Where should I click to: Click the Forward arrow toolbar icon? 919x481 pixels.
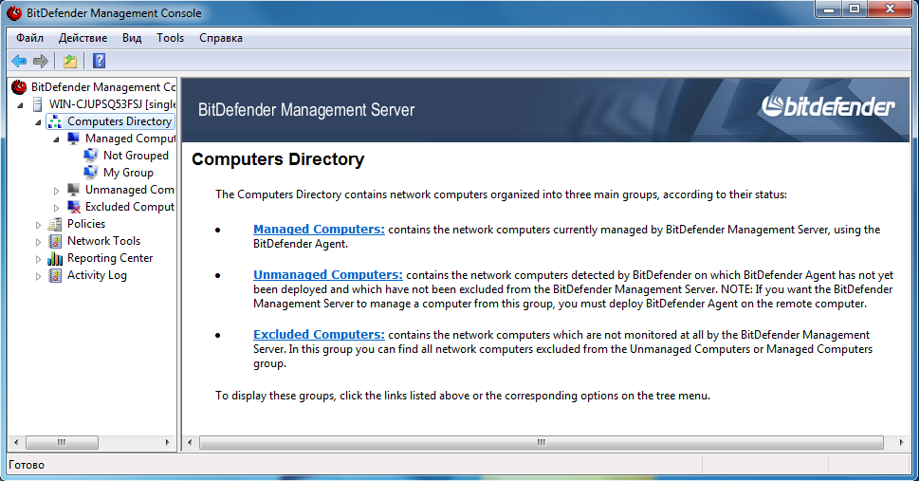41,62
